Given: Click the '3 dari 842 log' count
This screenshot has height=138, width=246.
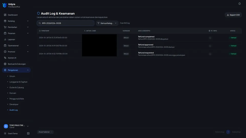Looking at the screenshot, I should point(125,23).
